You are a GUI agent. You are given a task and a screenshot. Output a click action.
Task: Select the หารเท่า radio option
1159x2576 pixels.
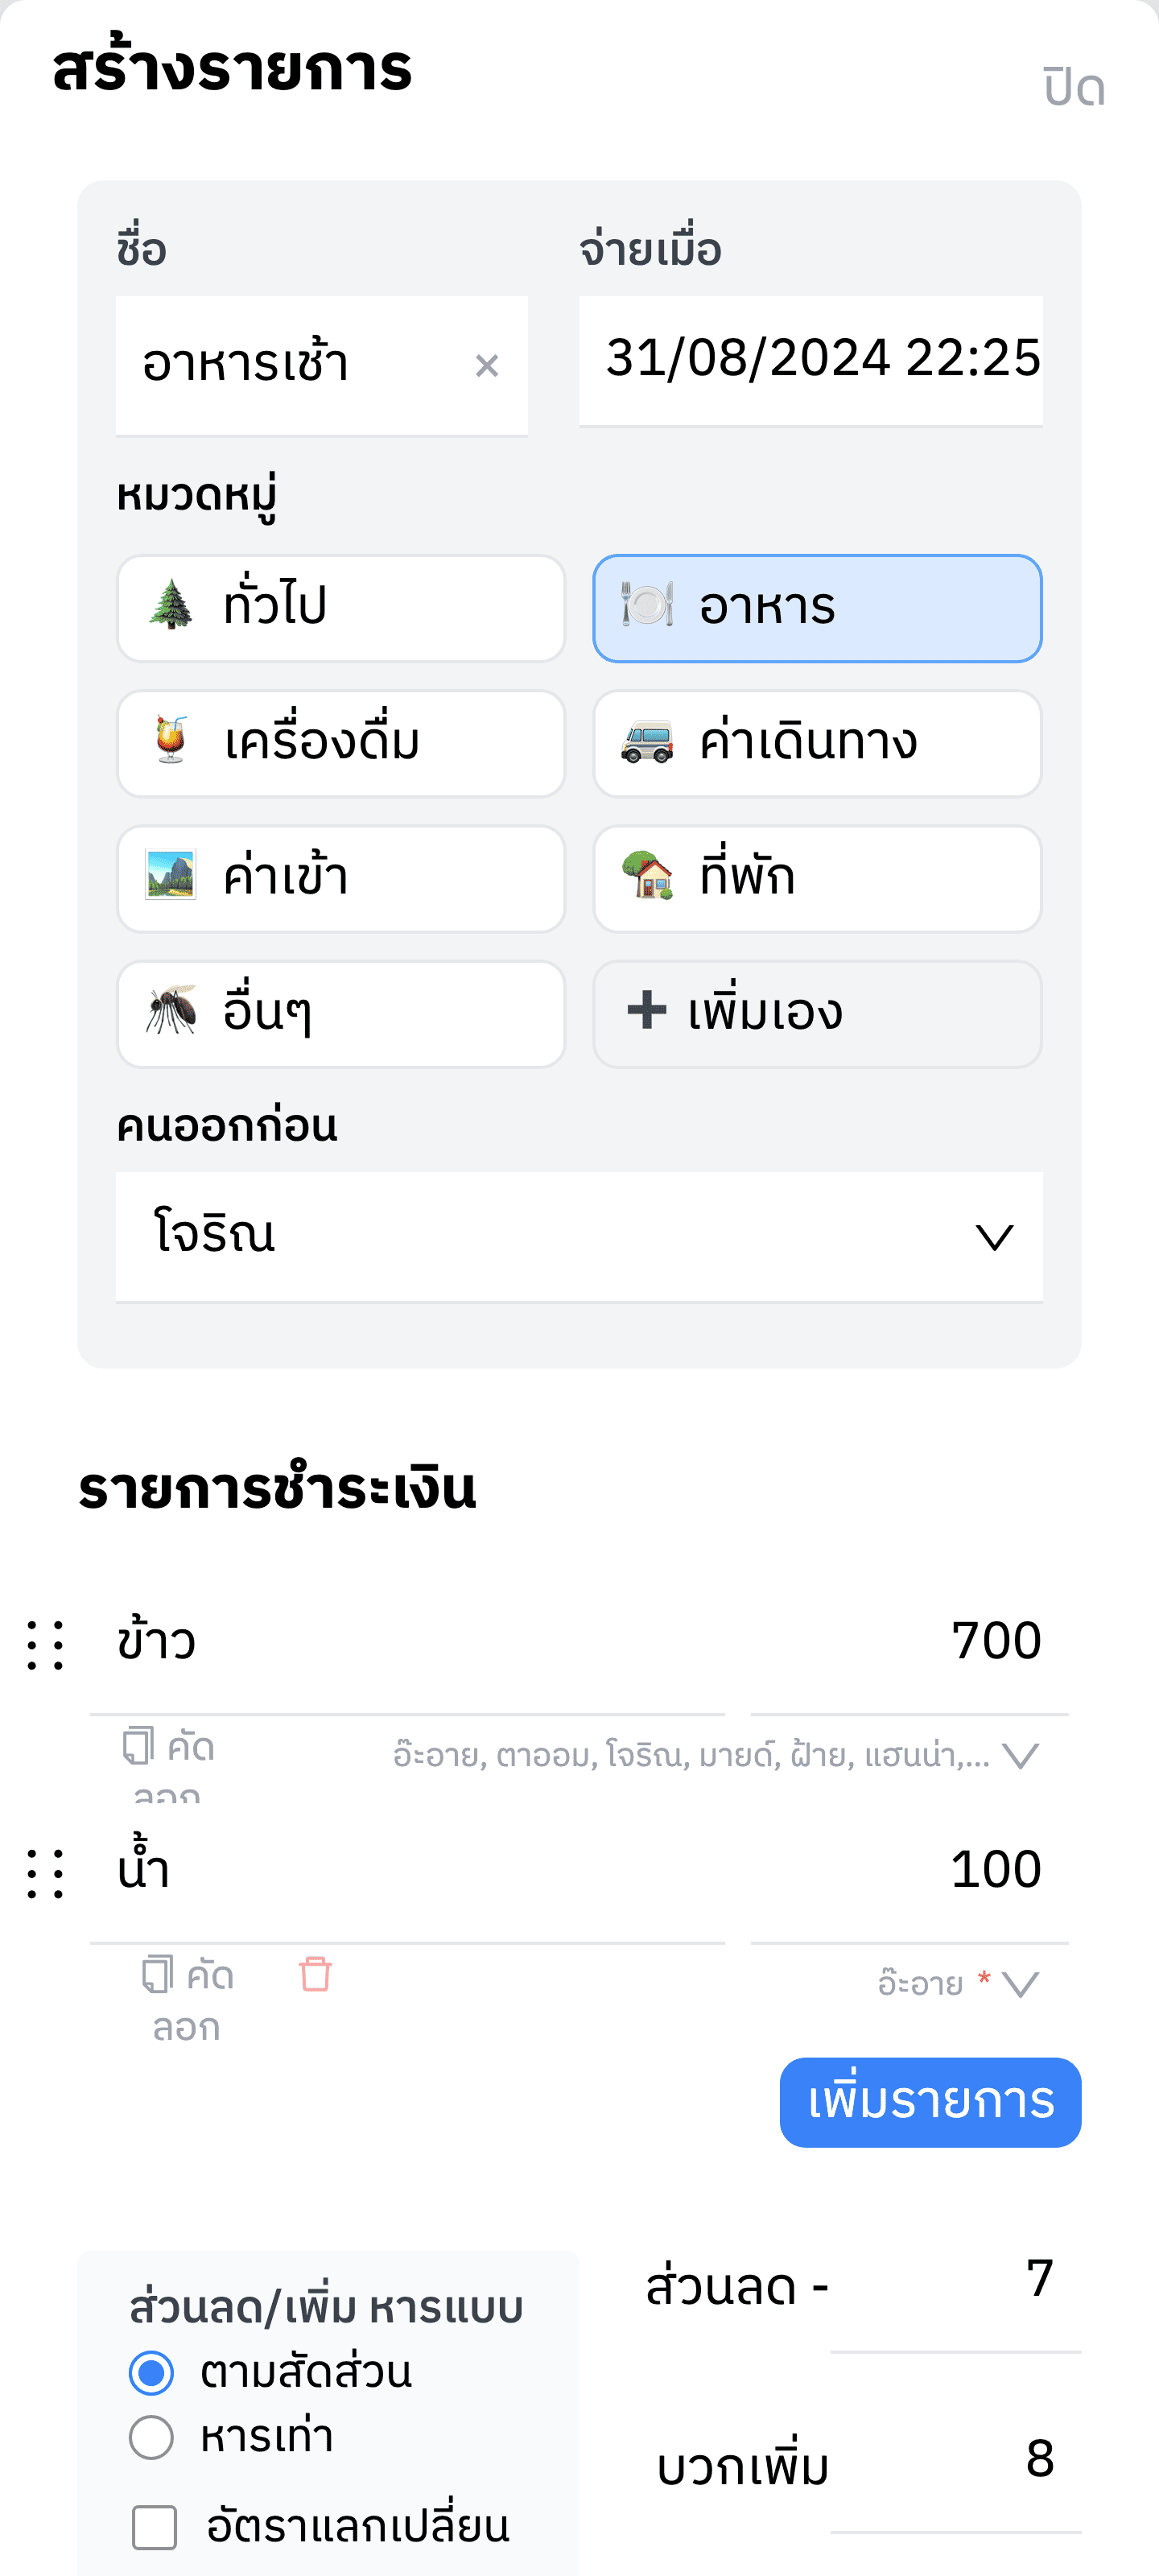click(152, 2437)
